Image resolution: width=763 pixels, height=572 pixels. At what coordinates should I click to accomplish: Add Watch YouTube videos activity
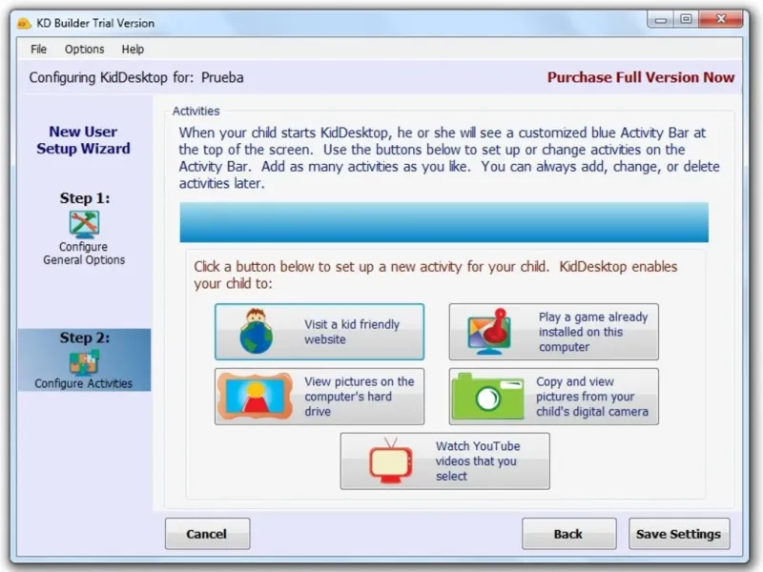point(445,461)
